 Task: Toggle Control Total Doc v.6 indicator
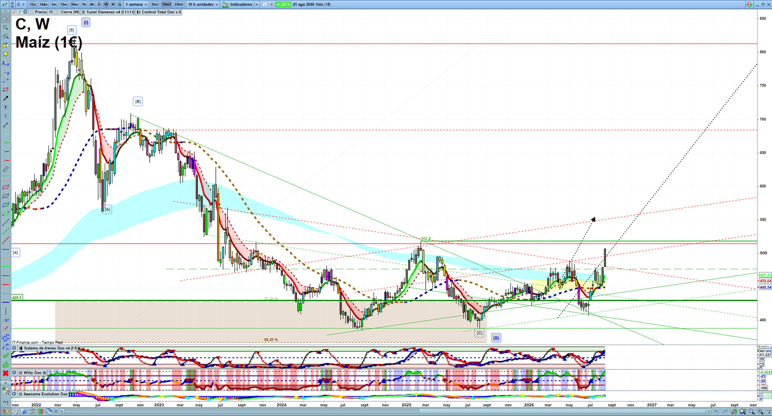[x=138, y=12]
